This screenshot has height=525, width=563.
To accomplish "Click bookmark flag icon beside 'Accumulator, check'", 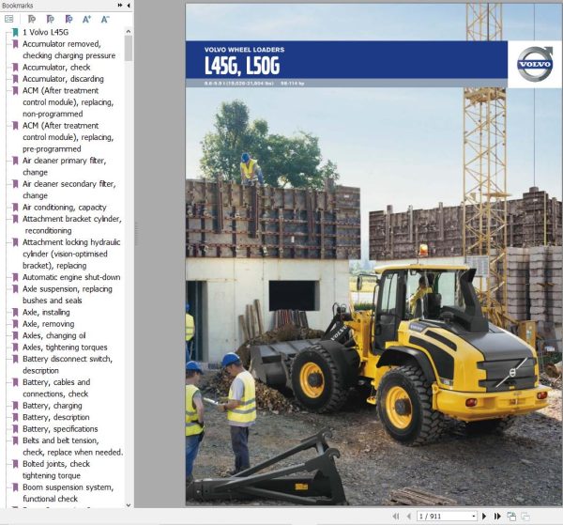I will point(15,68).
